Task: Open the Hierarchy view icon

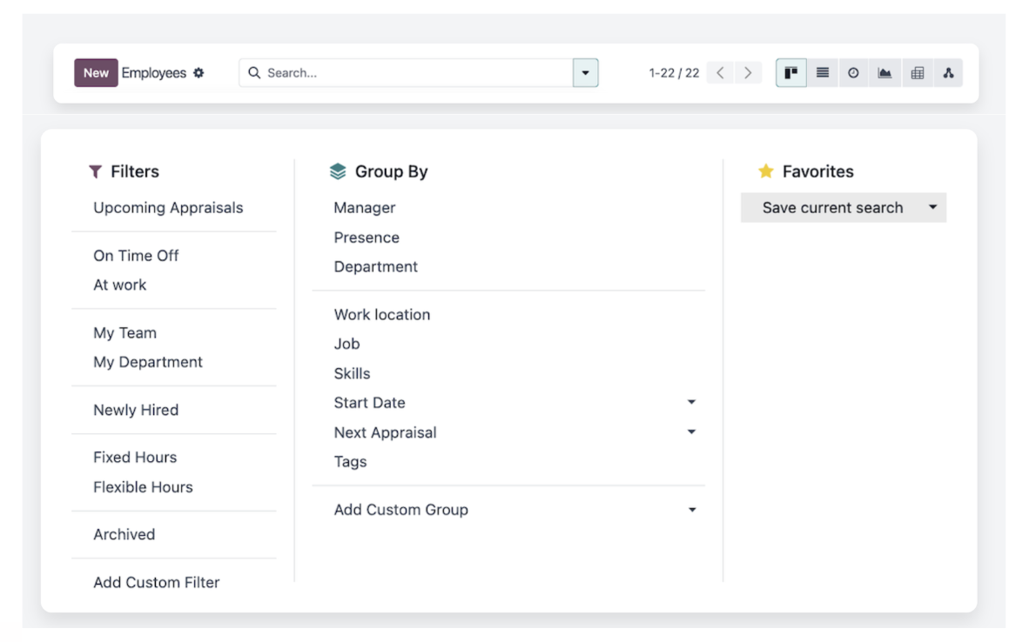Action: [948, 73]
